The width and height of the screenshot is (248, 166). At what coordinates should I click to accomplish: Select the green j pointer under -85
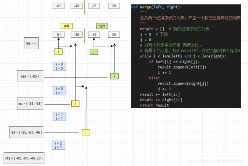coord(94,52)
